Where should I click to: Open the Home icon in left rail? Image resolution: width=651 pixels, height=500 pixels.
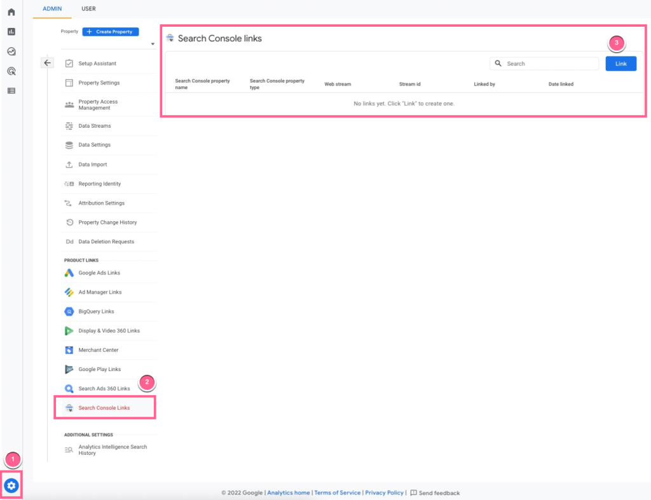click(11, 12)
